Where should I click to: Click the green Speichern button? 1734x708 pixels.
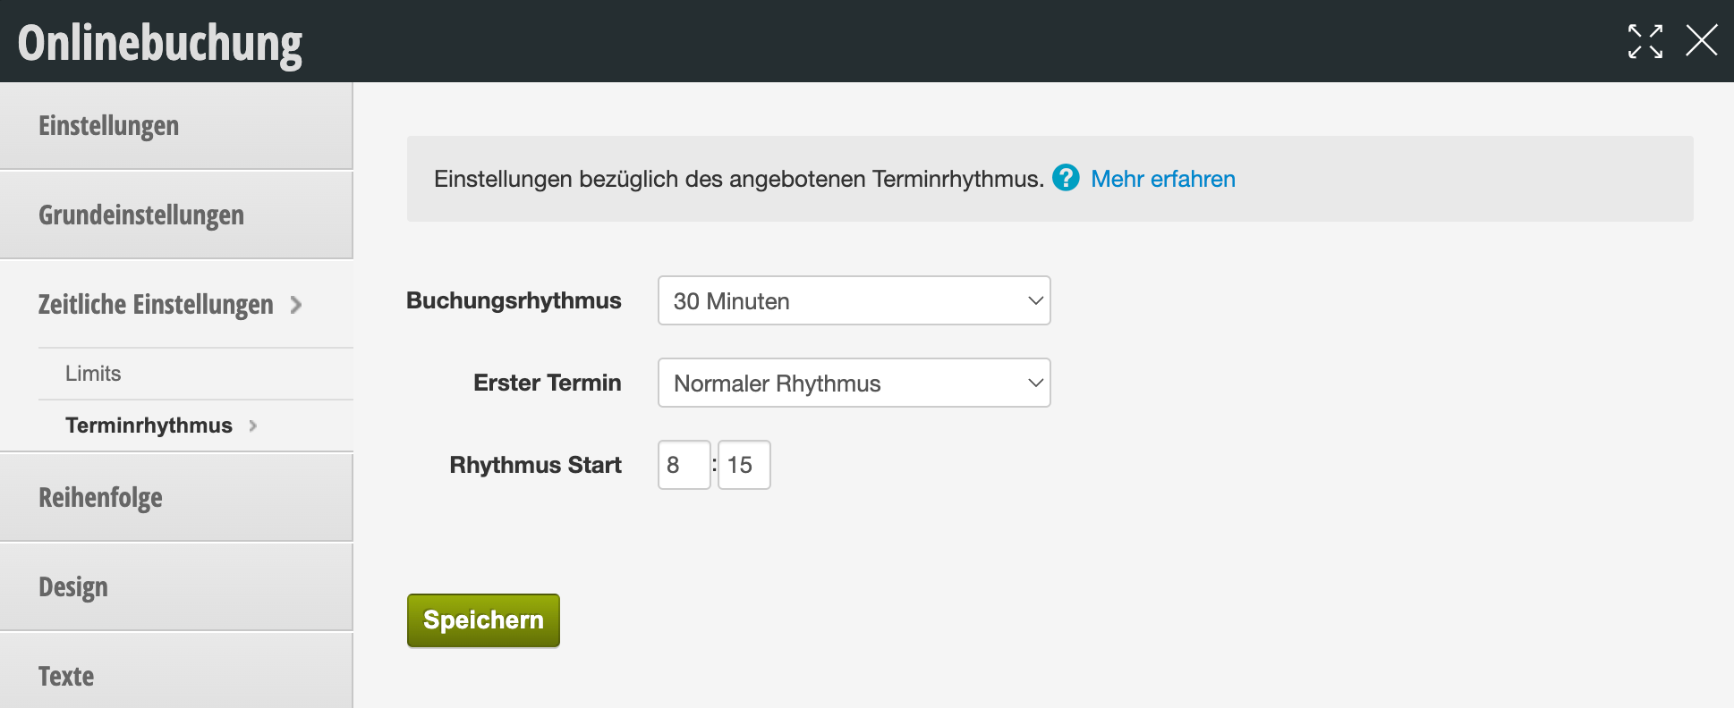(483, 620)
